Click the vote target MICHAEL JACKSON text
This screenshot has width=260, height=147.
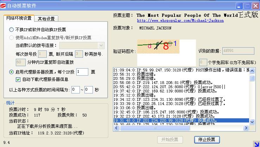155,28
